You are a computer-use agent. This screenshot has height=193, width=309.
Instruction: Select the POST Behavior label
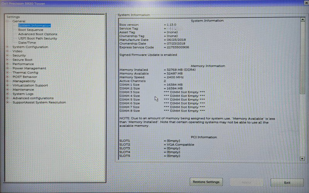(25, 77)
